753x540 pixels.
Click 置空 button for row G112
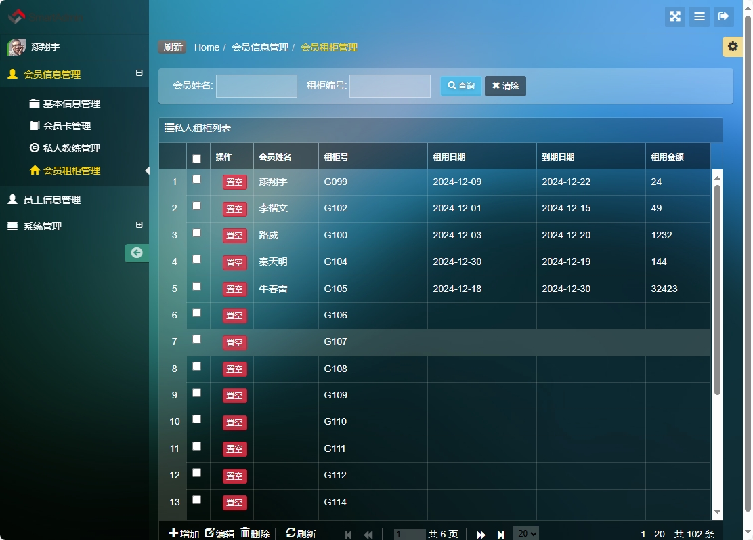(235, 476)
